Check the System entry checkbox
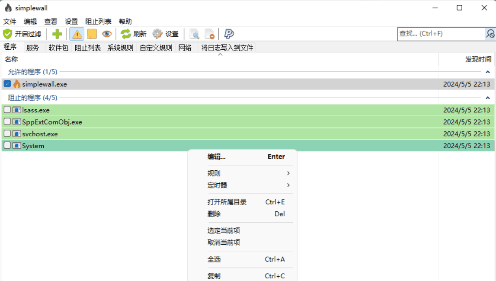Viewport: 496px width, 281px height. (x=7, y=145)
